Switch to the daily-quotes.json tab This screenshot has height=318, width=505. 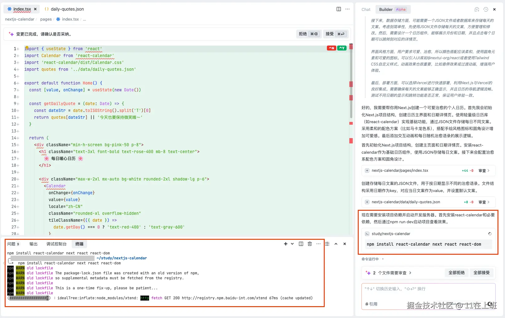coord(64,9)
